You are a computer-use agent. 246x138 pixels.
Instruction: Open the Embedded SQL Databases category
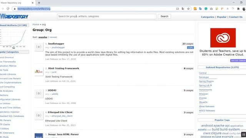[x=12, y=116]
